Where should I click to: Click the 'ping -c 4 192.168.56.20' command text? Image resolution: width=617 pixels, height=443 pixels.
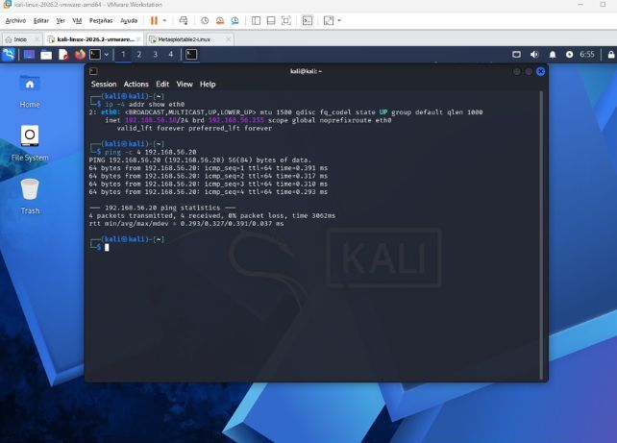[x=150, y=152]
